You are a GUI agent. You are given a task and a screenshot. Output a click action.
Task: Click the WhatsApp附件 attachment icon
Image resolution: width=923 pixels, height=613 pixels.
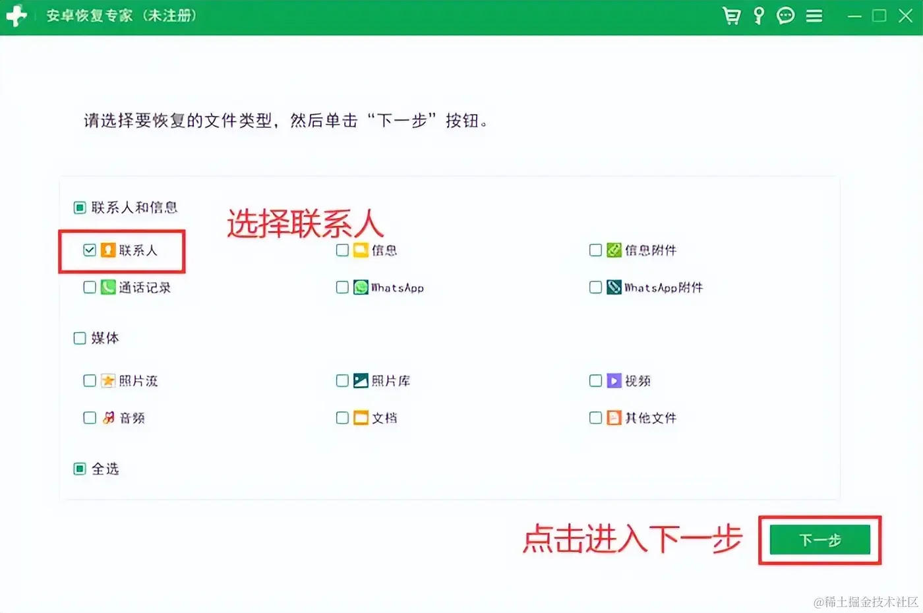pyautogui.click(x=614, y=287)
